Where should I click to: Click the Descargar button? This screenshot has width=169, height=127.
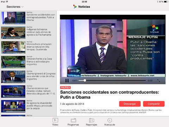[x=130, y=104]
